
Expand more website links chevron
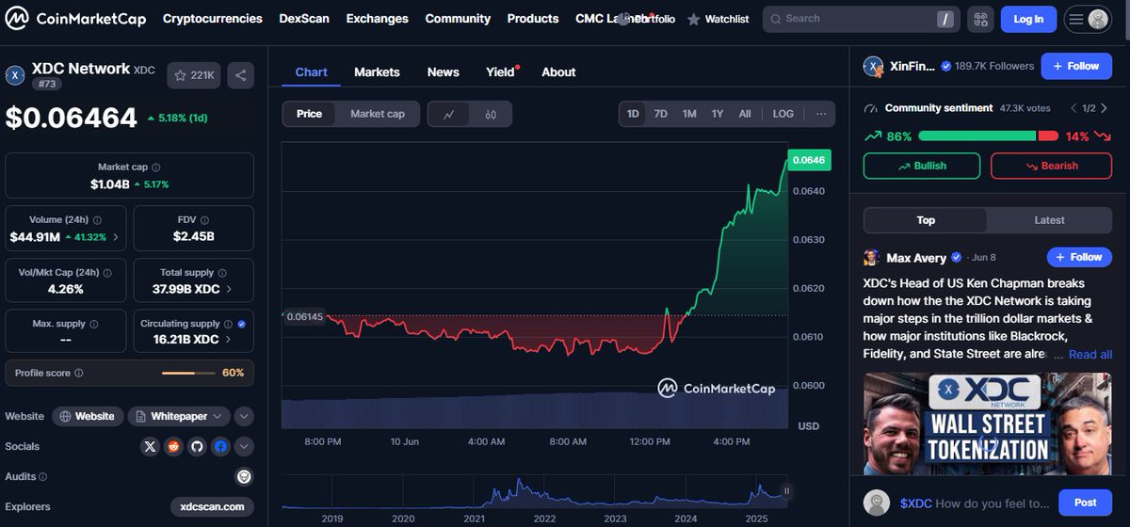[244, 416]
